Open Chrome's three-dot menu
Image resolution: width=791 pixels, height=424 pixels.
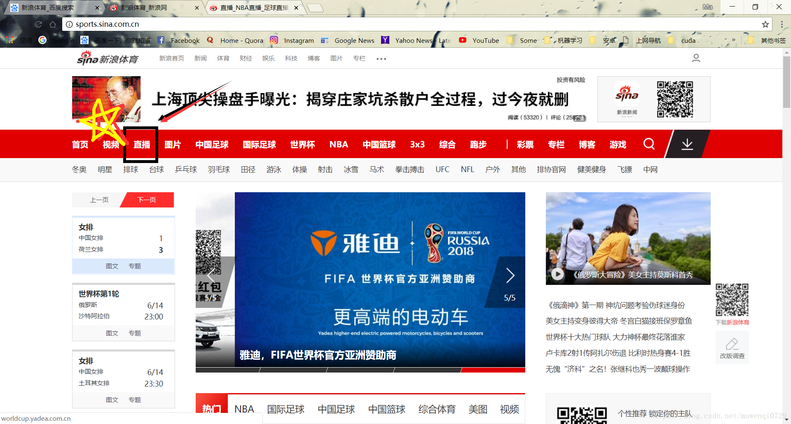[782, 24]
